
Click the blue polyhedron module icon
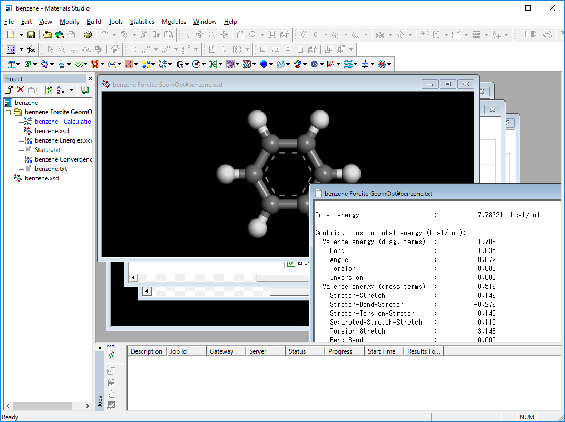pos(264,64)
